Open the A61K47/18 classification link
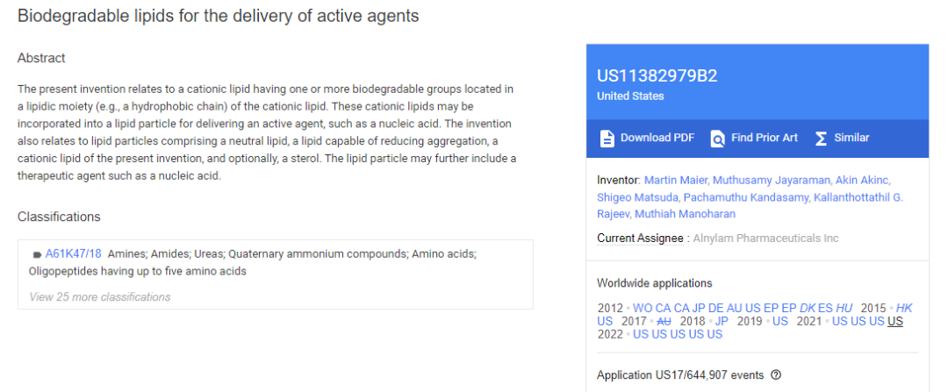 click(73, 253)
